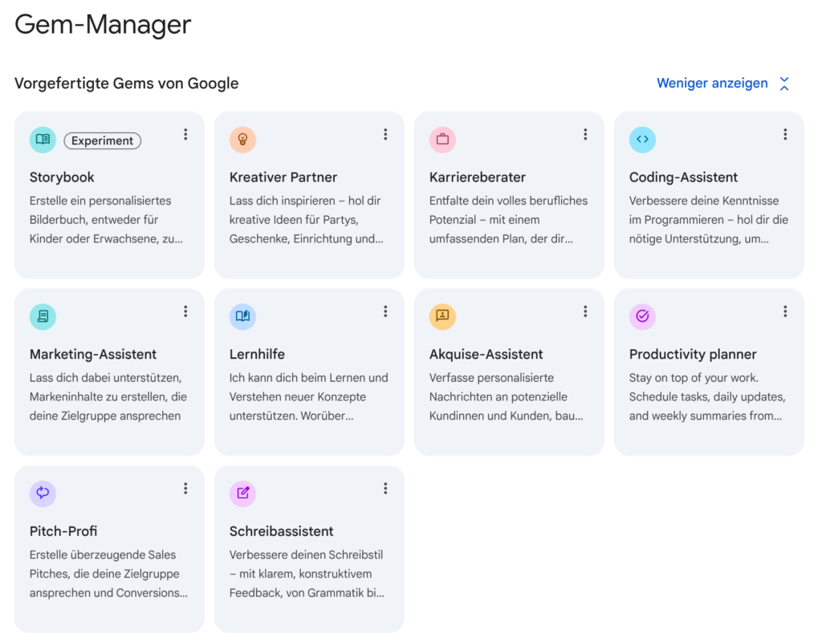Click the Storybook description starting 'Erstelle ein personalisiertes'

pyautogui.click(x=106, y=220)
